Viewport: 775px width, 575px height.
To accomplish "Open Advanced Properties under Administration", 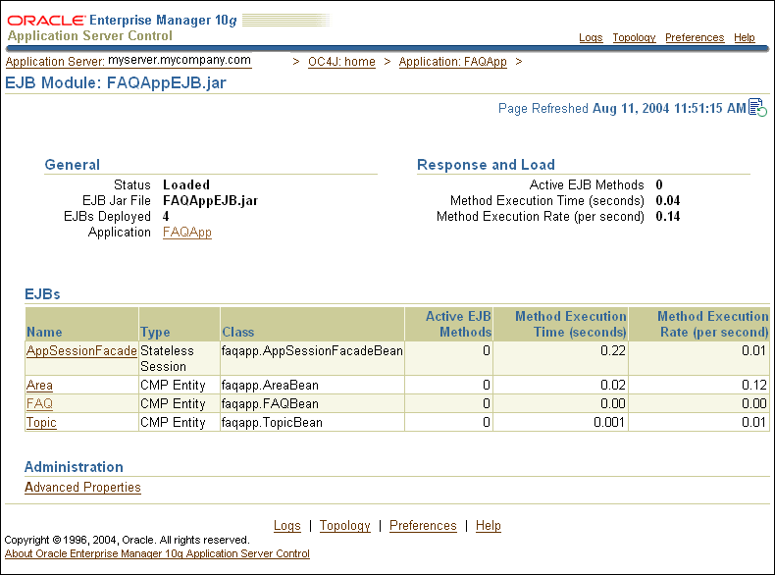I will click(x=83, y=487).
